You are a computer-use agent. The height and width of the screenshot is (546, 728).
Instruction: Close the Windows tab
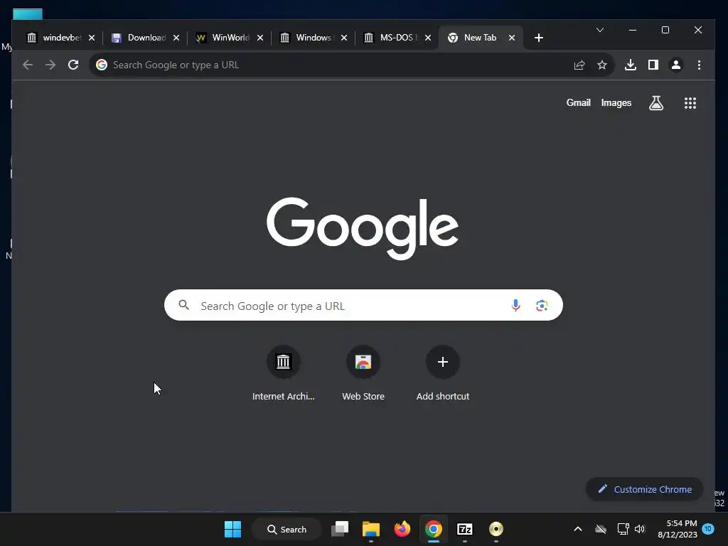(344, 38)
